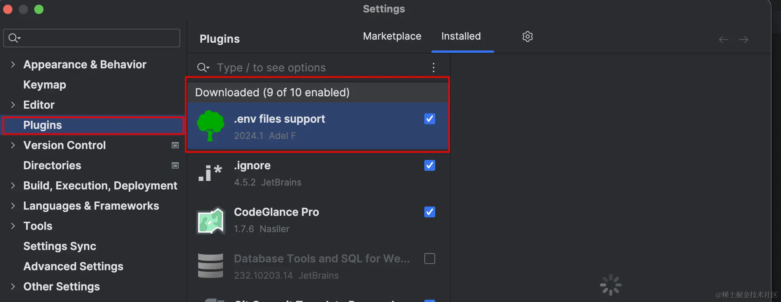Switch to the Installed tab

coord(461,36)
